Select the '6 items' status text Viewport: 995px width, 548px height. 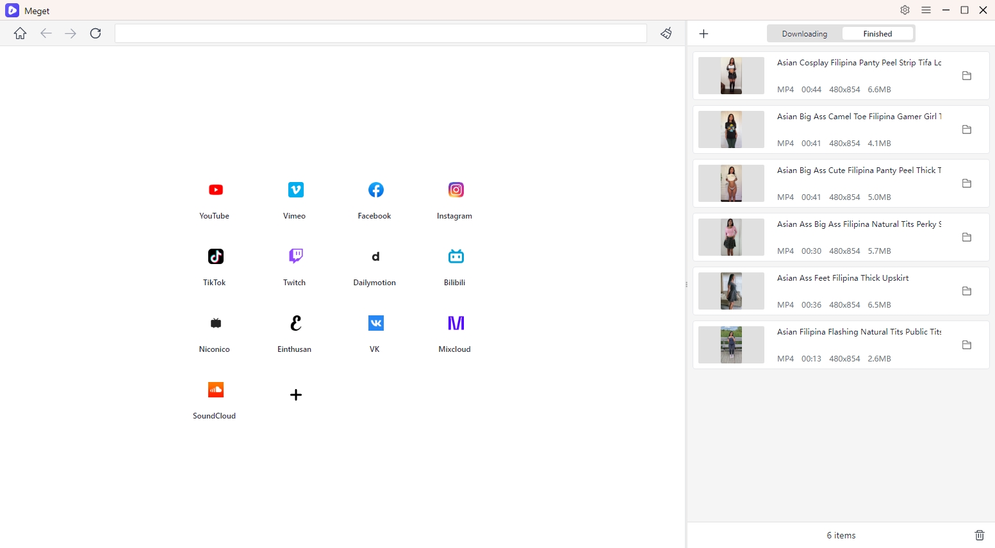tap(841, 535)
